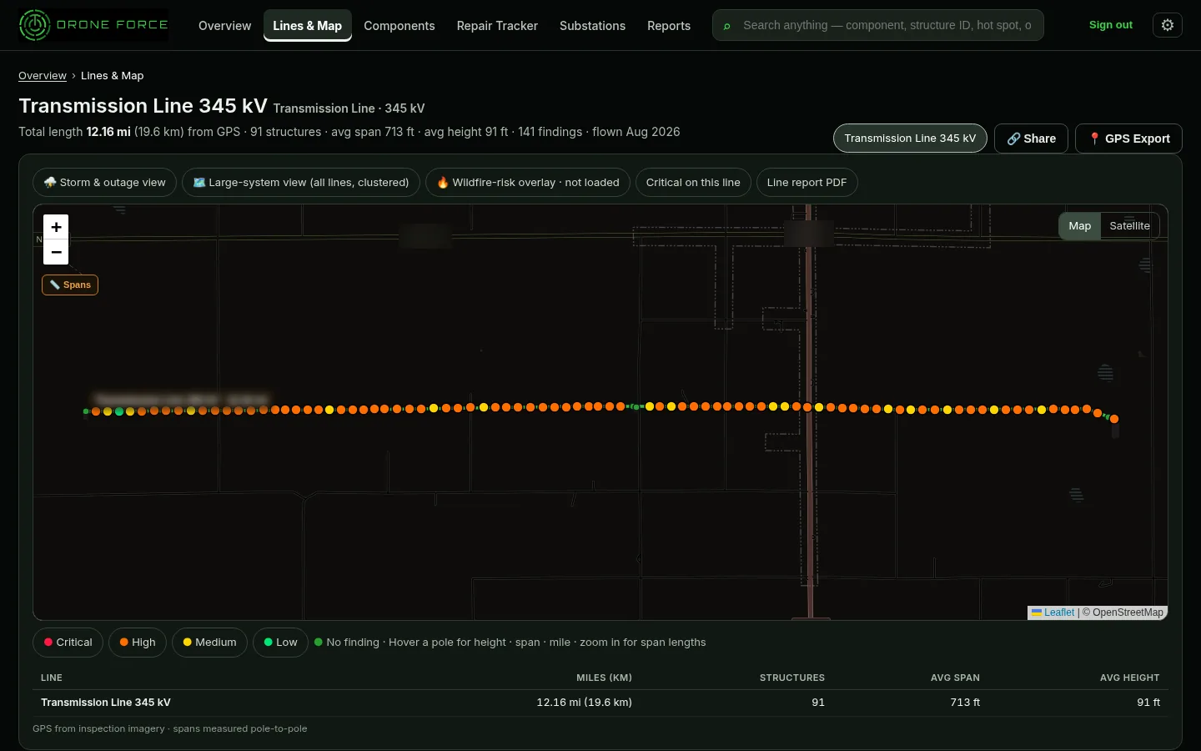Zoom in on the map

[56, 227]
